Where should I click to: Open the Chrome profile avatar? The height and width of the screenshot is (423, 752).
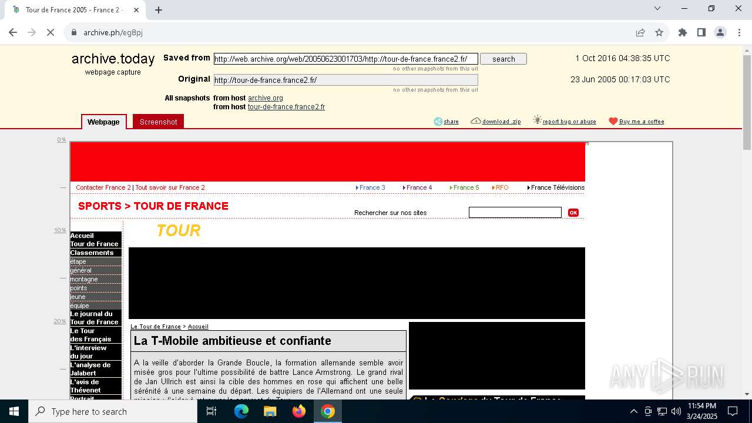tap(720, 32)
